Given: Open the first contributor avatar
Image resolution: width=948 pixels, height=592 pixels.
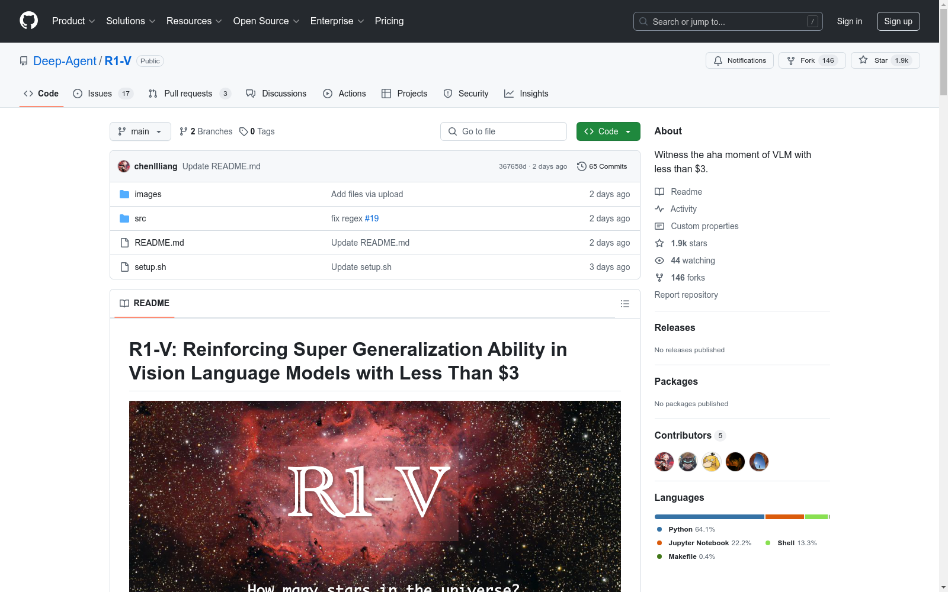Looking at the screenshot, I should 664,462.
